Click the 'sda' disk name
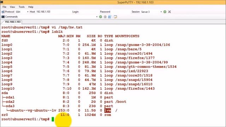 pyautogui.click(x=5, y=93)
